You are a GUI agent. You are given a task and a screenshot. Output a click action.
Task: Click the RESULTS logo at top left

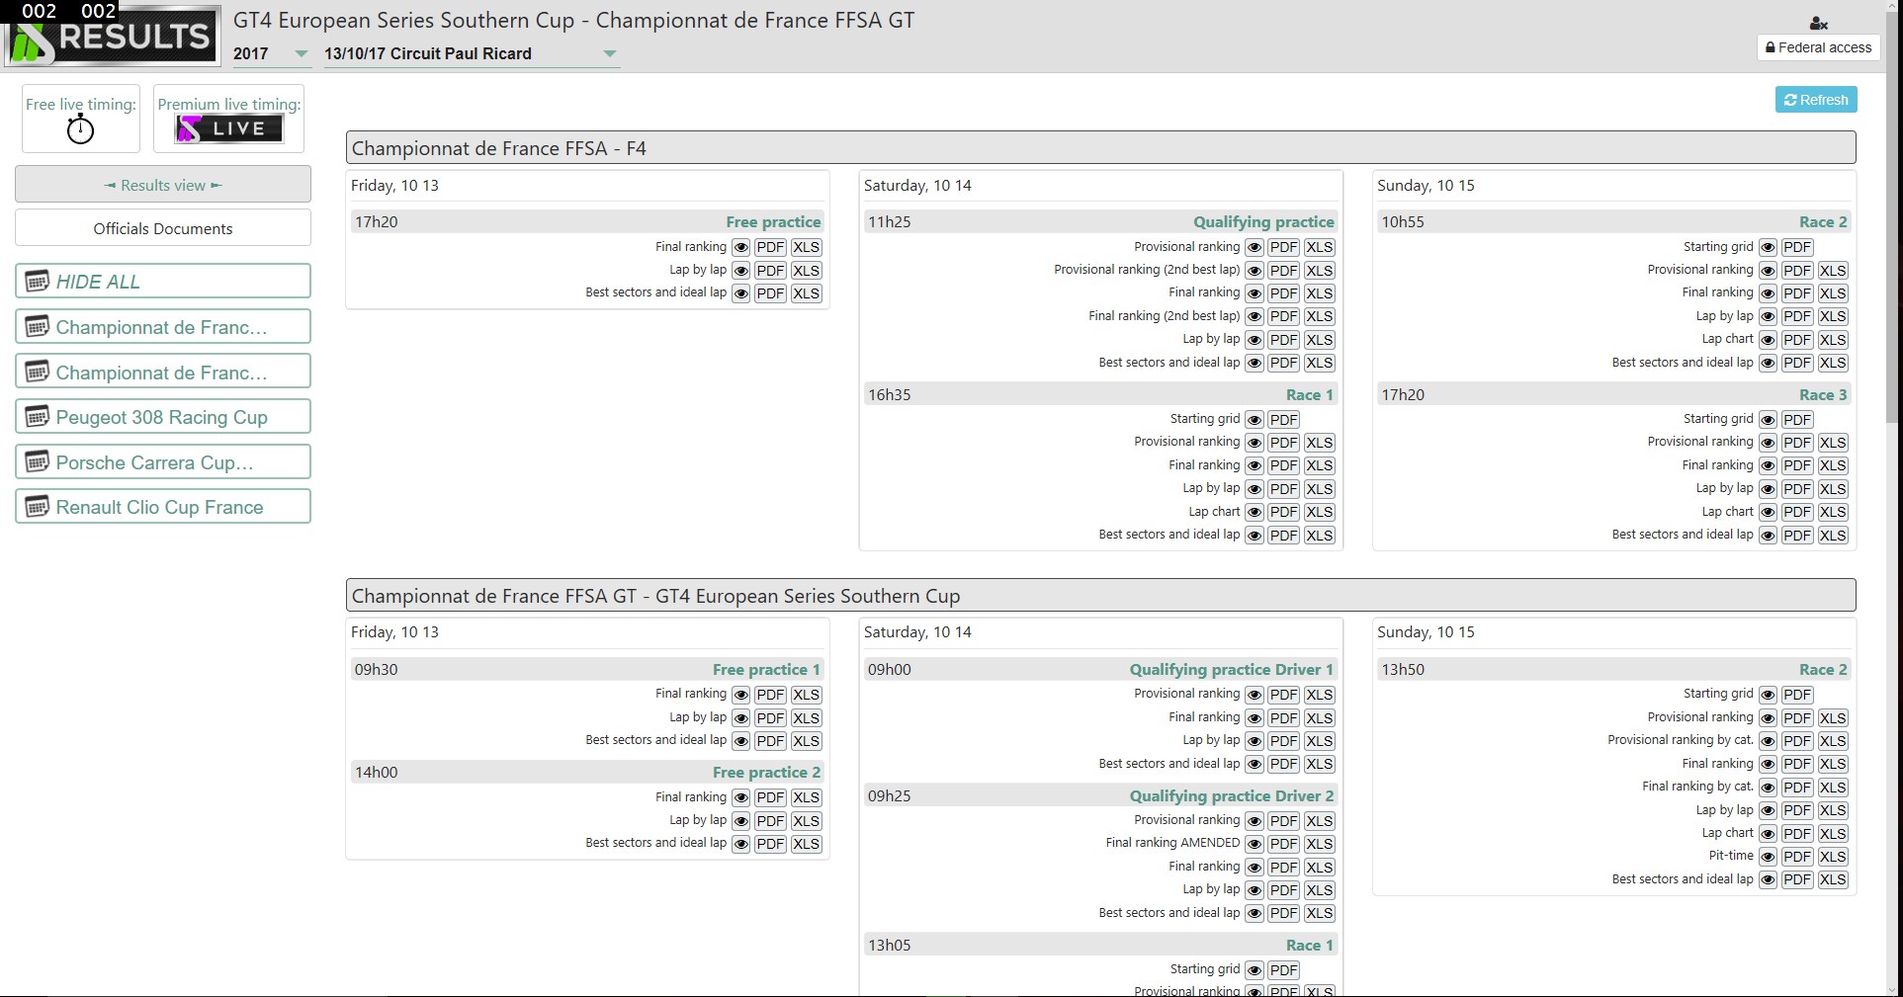click(112, 35)
